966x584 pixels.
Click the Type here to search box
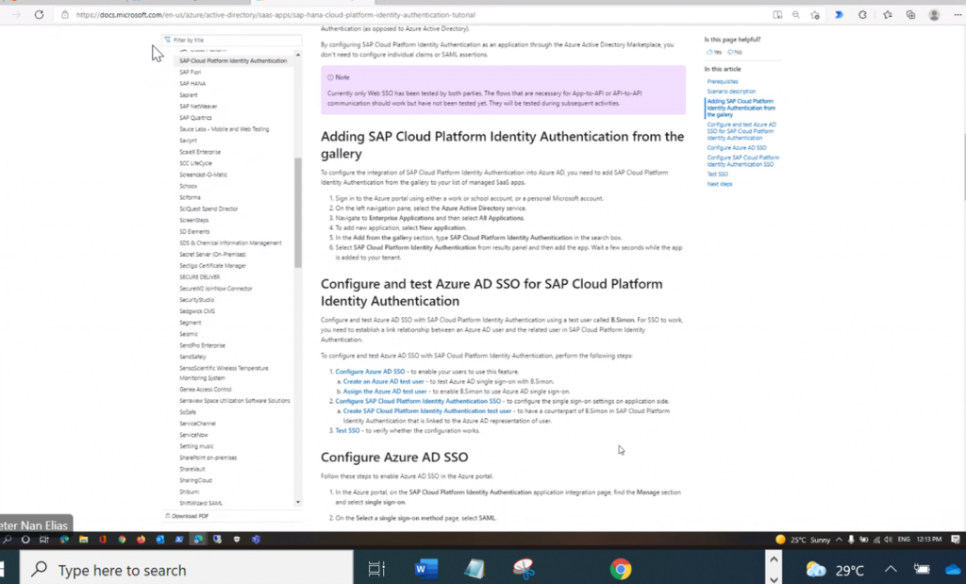(x=187, y=570)
